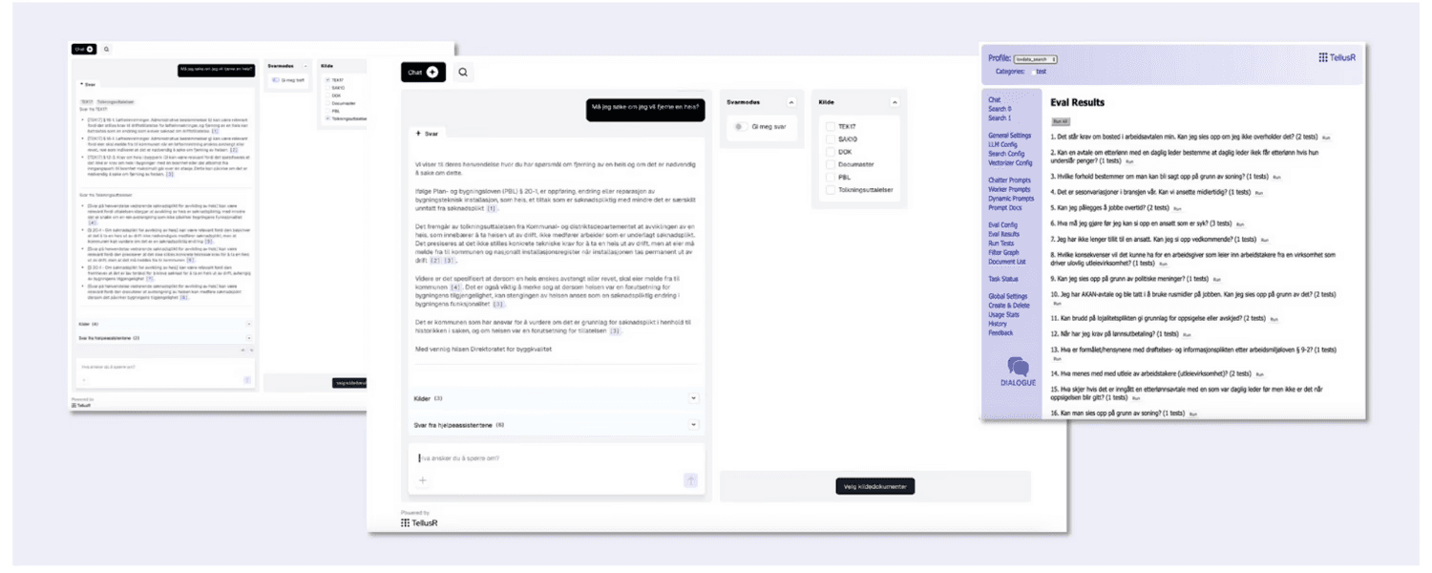The width and height of the screenshot is (1432, 573).
Task: Start a new chat in center window
Action: [423, 72]
